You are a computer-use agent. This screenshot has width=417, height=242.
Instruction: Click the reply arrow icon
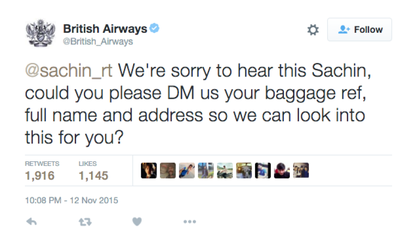(x=31, y=221)
